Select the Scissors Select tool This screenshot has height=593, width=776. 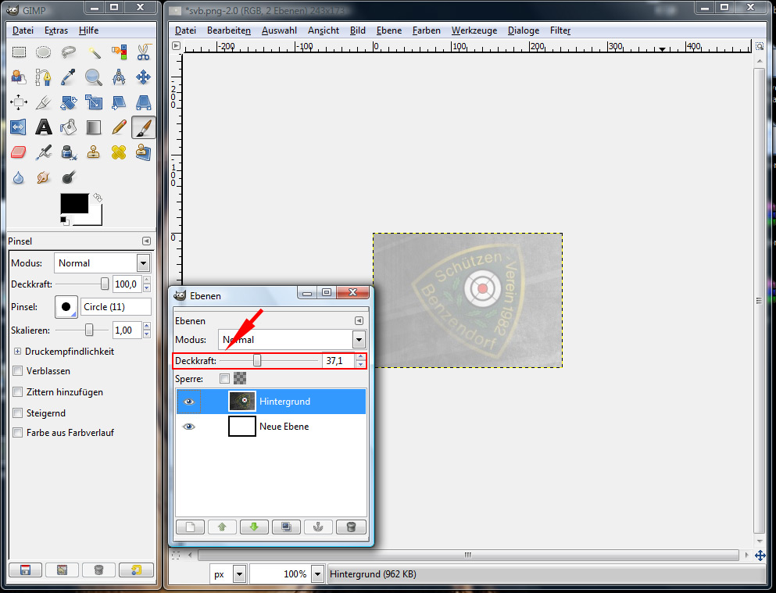point(144,52)
